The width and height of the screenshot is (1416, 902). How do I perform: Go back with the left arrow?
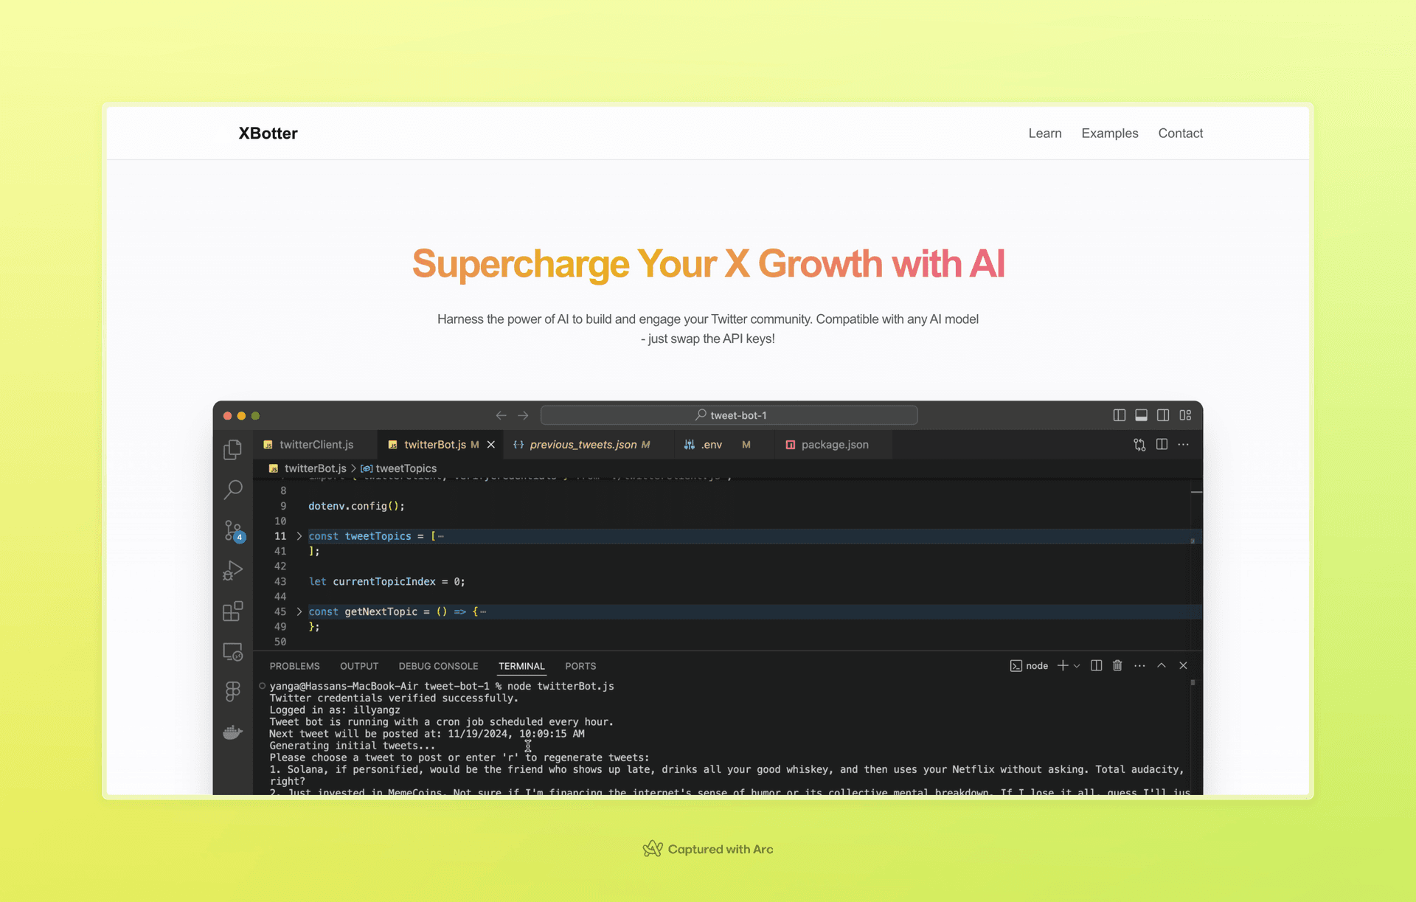[x=502, y=416]
